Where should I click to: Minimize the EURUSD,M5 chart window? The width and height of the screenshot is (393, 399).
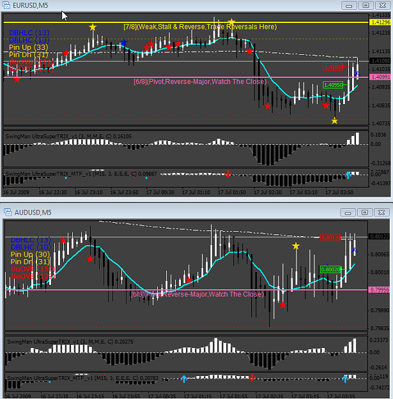tap(349, 5)
